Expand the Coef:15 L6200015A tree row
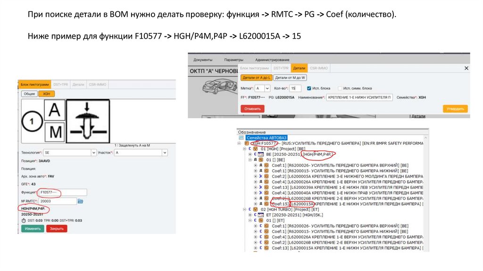483x271 pixels. tap(255, 204)
